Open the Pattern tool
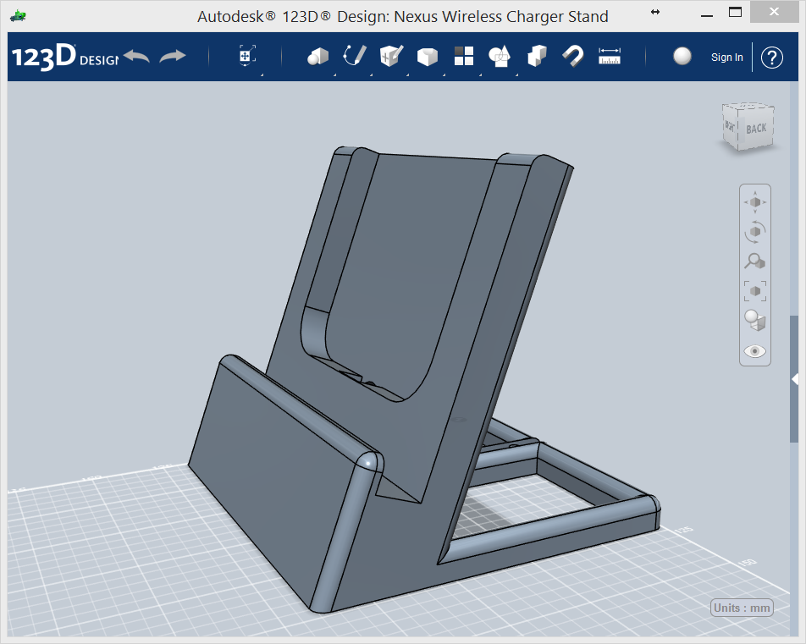The height and width of the screenshot is (644, 806). click(x=462, y=56)
